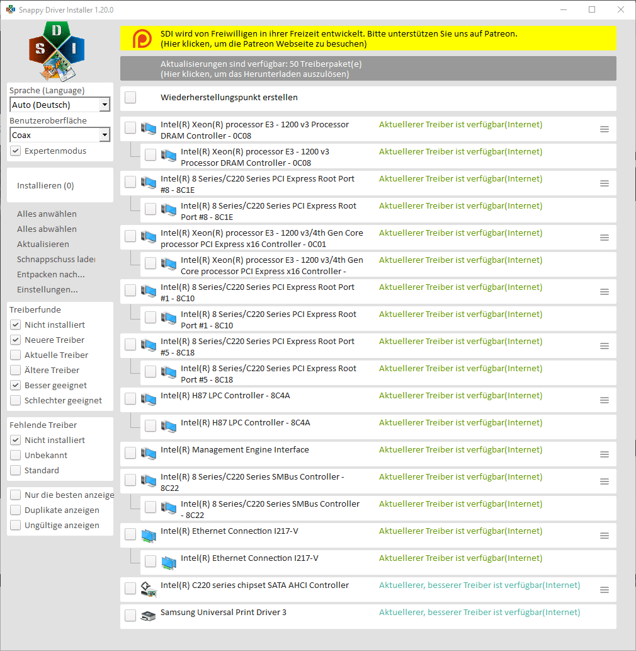Click device icon of top-level Root Port #1 - 8C10 row

point(149,291)
